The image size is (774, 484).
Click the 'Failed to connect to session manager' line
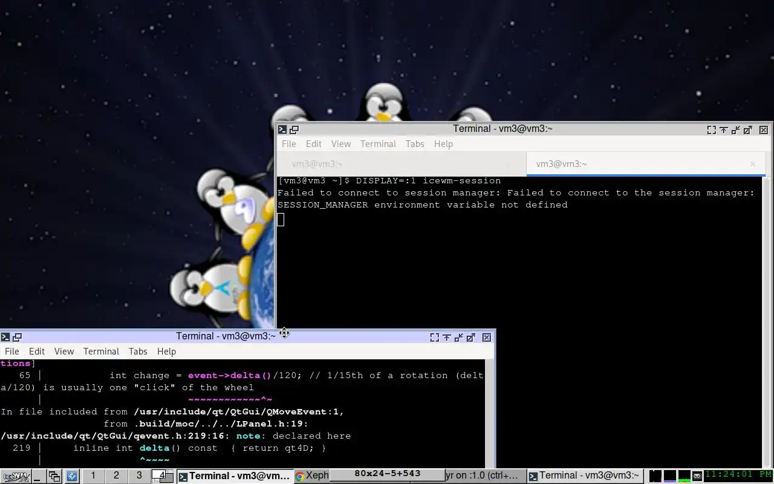pyautogui.click(x=516, y=193)
